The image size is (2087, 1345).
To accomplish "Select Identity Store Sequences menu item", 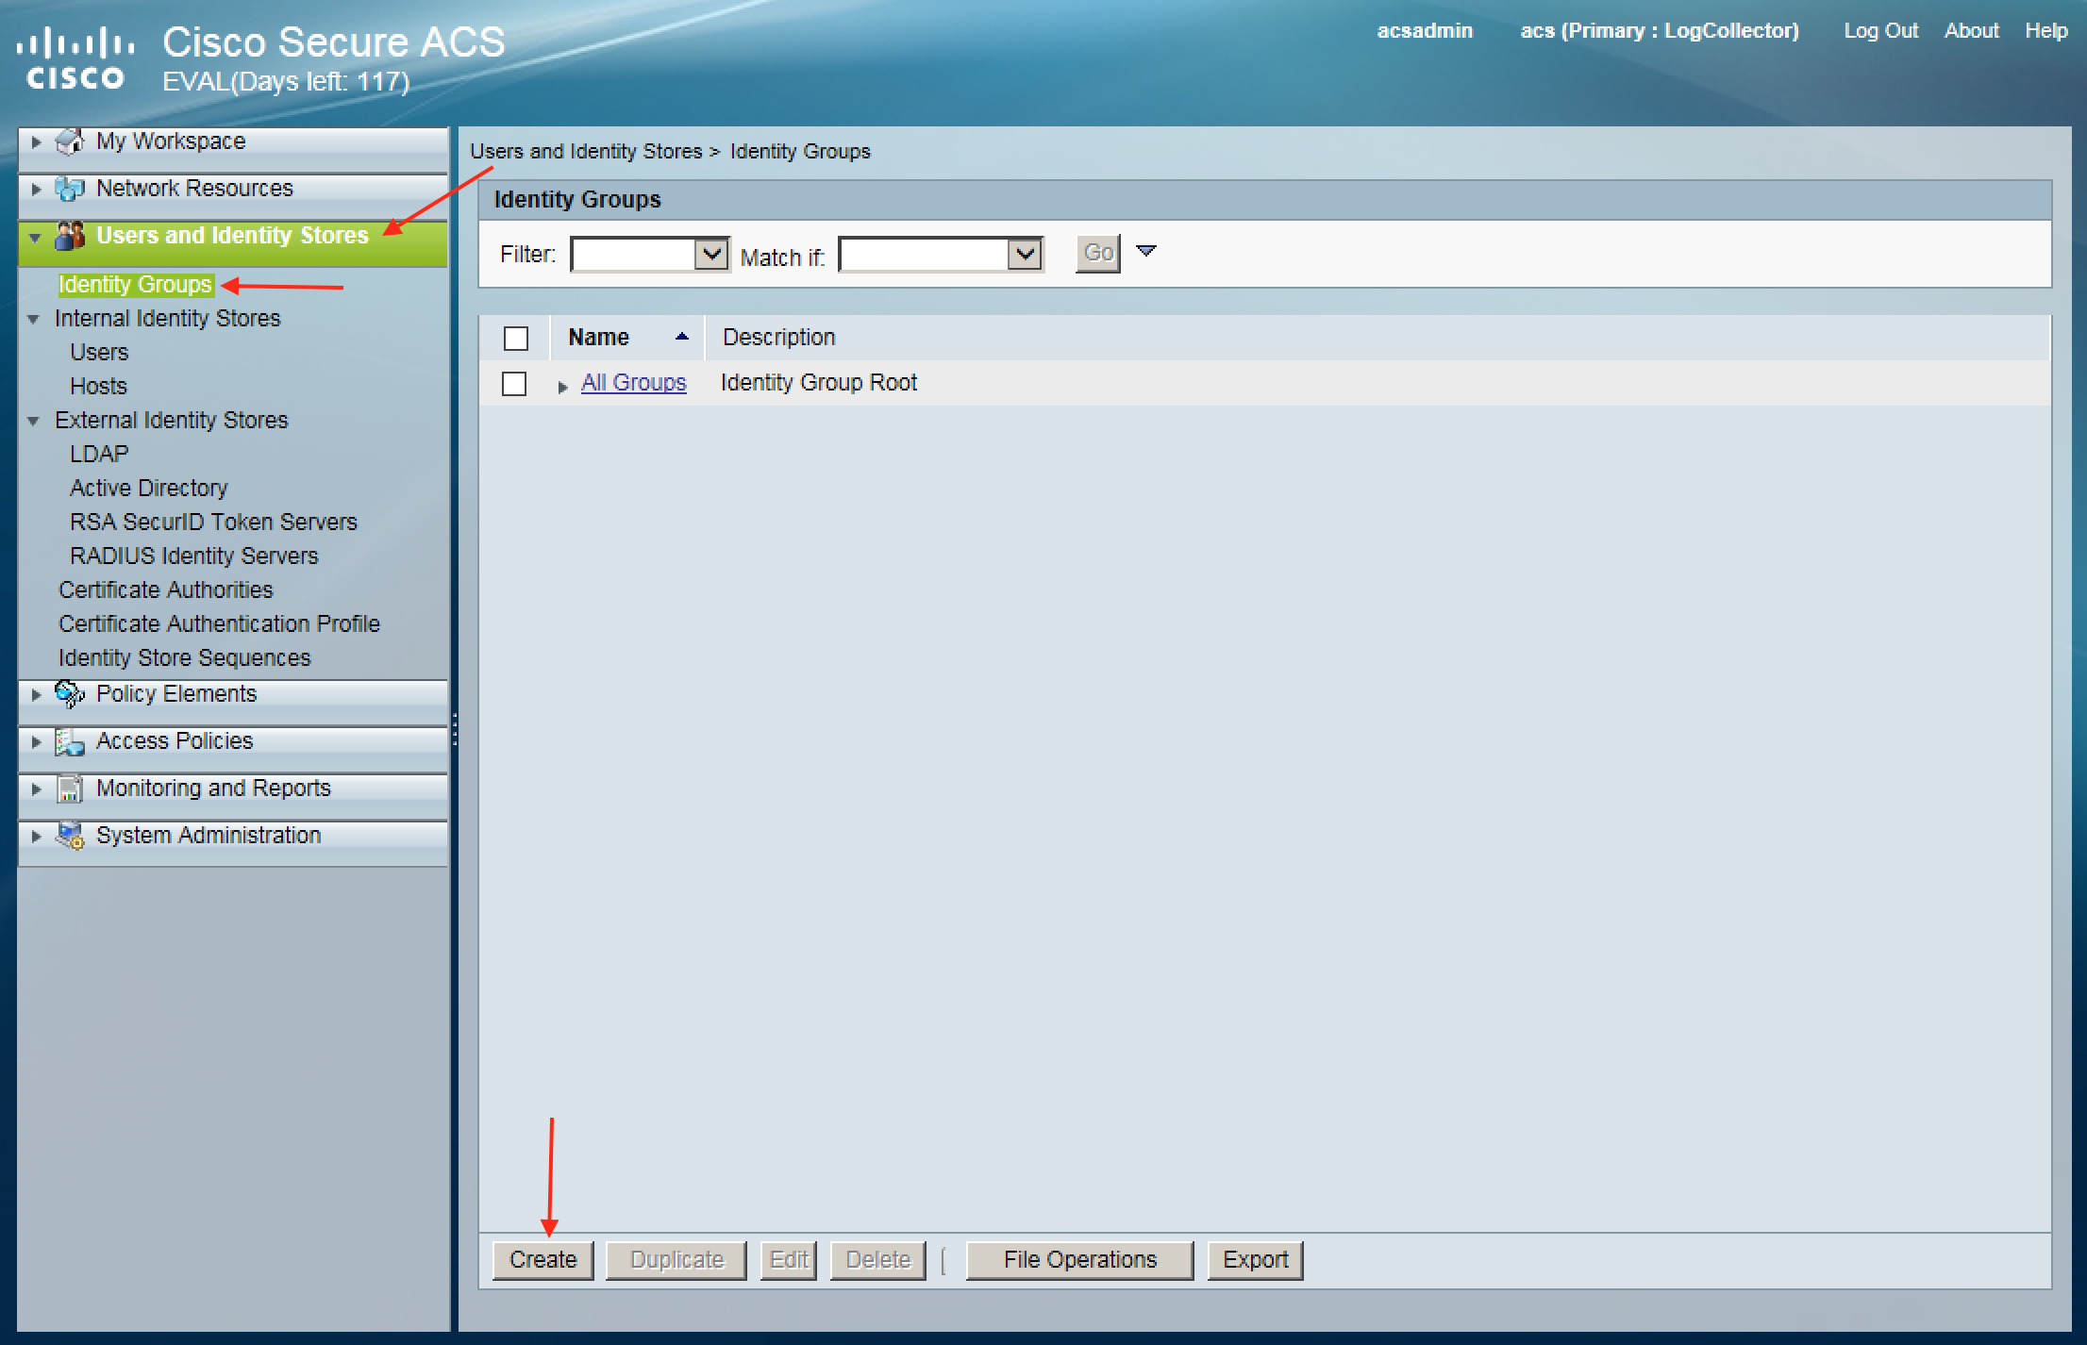I will pyautogui.click(x=184, y=657).
